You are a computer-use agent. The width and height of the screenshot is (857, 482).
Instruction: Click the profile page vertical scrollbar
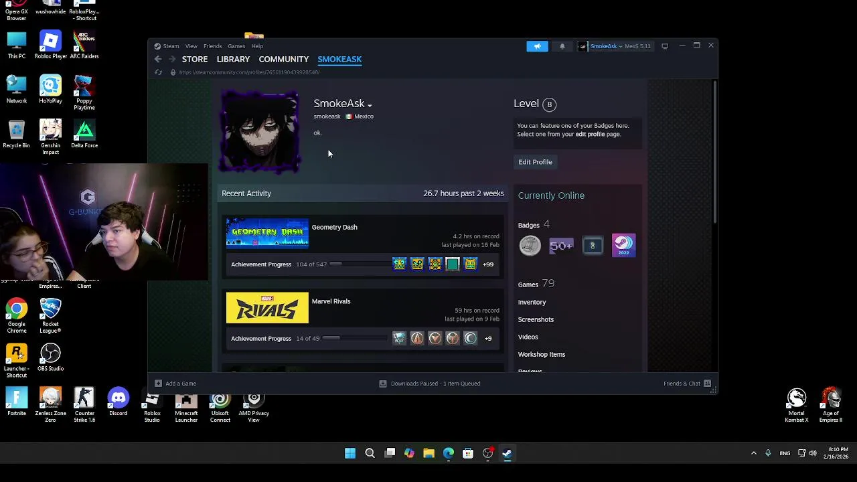point(714,153)
